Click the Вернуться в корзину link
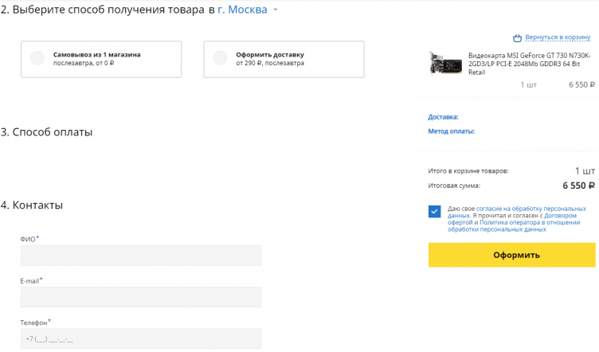Viewport: 599px width, 352px height. click(557, 37)
